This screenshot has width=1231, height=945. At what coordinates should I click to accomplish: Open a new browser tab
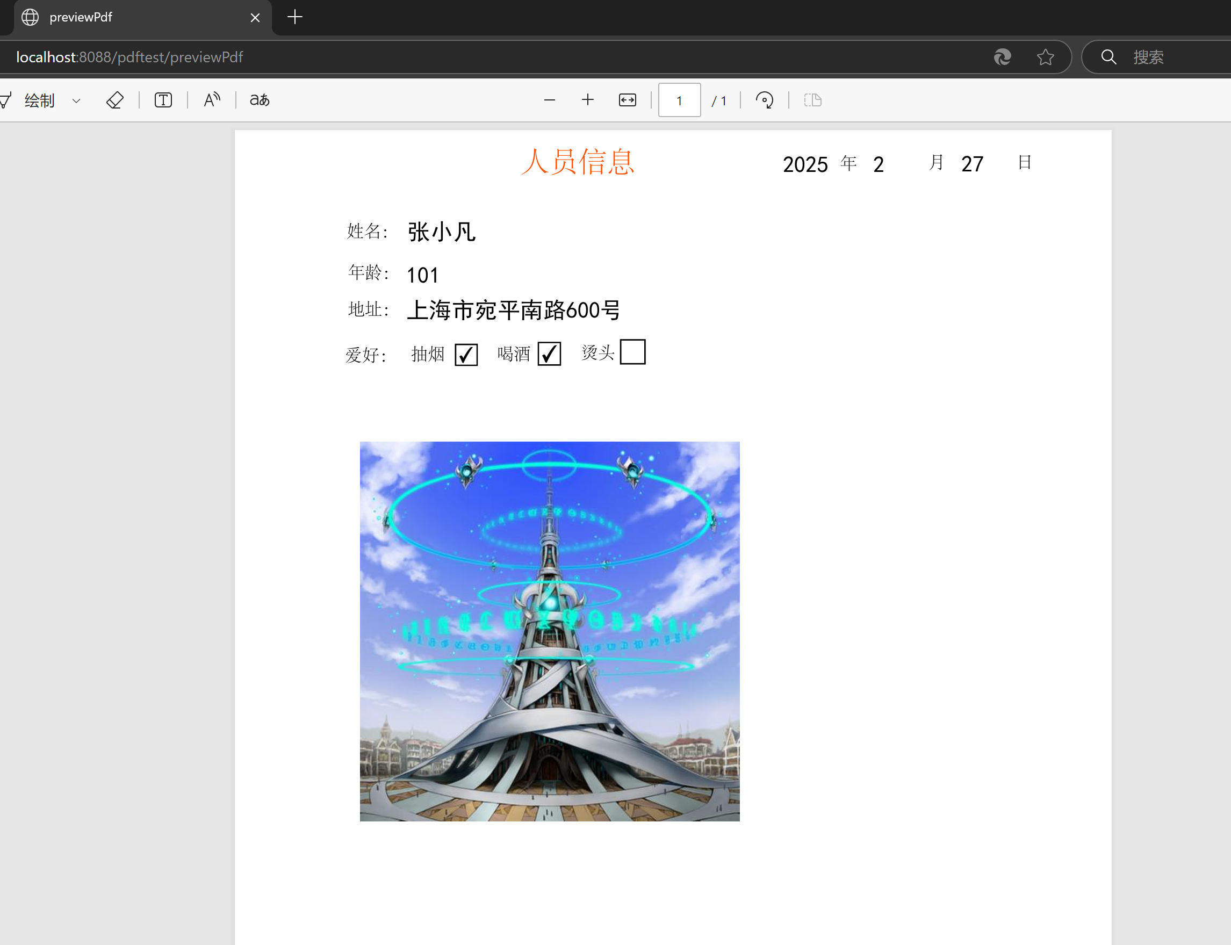pos(294,17)
